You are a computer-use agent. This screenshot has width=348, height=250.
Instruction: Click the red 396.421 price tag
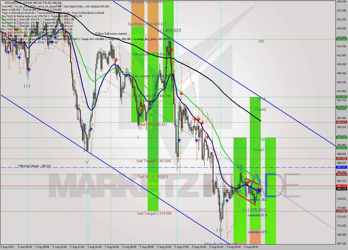tap(341, 122)
